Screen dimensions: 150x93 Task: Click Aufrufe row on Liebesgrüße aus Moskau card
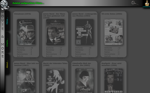pyautogui.click(x=84, y=57)
